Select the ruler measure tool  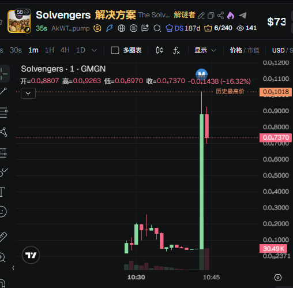tap(3, 237)
